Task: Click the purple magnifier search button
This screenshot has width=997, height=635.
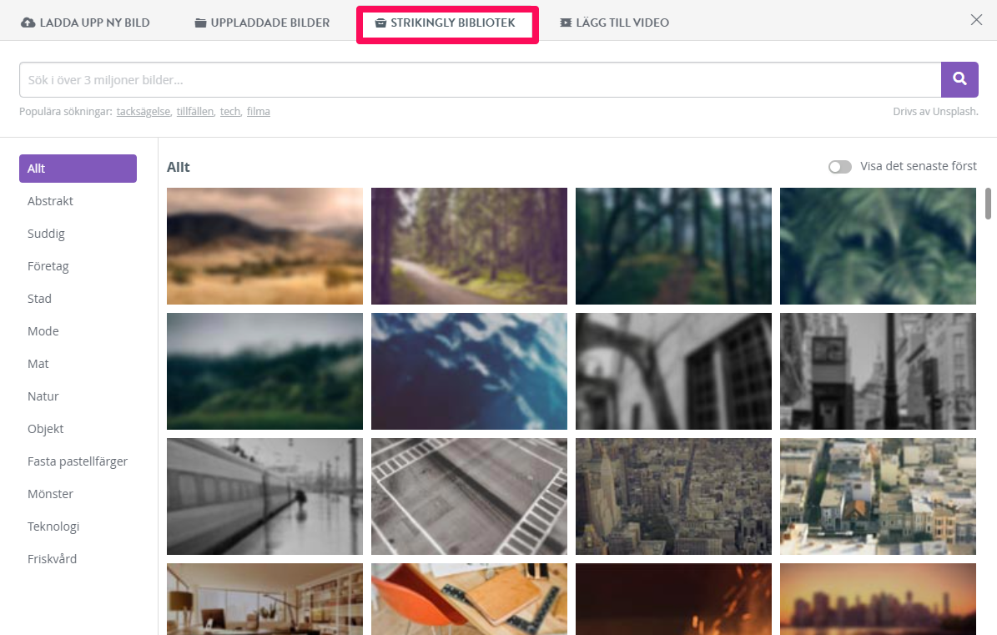Action: point(959,79)
